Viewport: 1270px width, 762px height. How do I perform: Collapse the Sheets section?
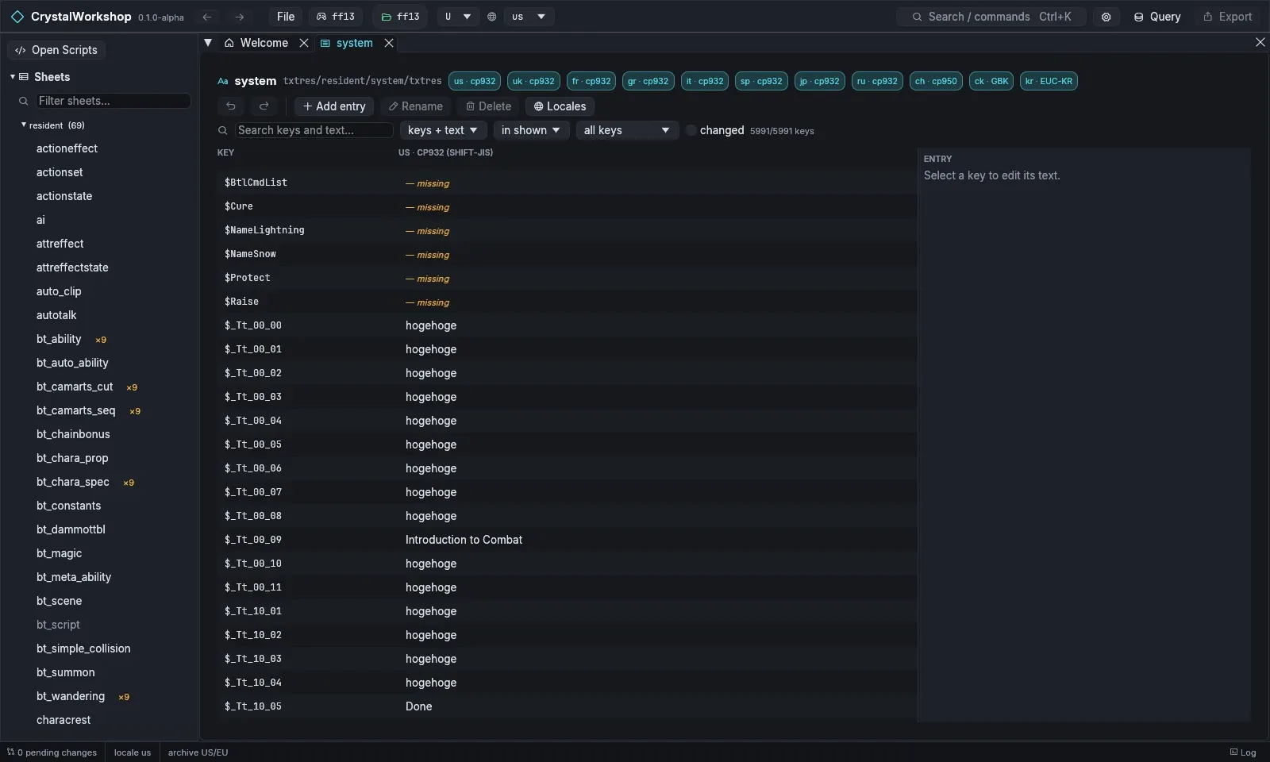(13, 77)
